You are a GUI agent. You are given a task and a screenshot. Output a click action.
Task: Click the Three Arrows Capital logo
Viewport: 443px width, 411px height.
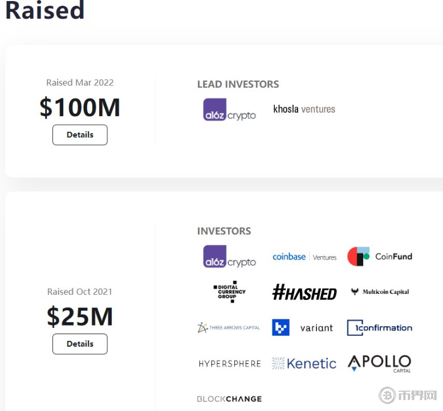coord(229,328)
